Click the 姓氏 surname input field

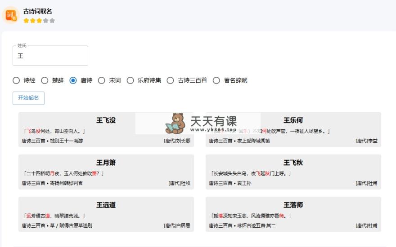50,56
